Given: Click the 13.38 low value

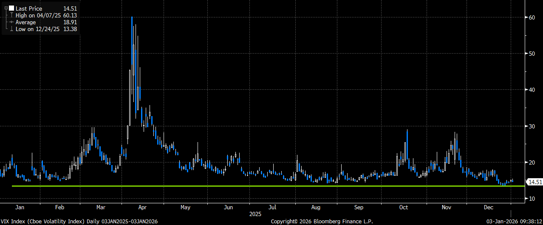Looking at the screenshot, I should (70, 29).
